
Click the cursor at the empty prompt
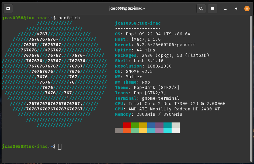click(60, 147)
